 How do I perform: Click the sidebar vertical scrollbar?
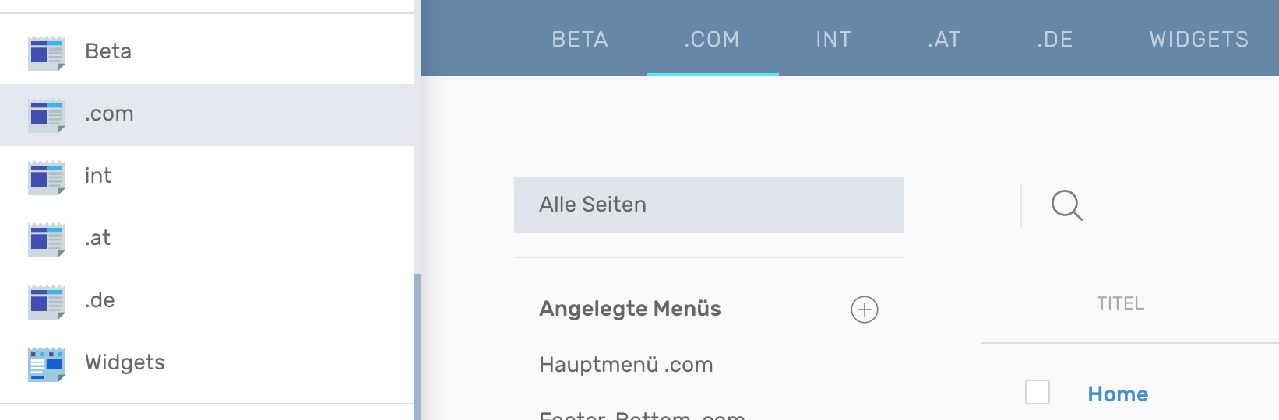(x=418, y=342)
